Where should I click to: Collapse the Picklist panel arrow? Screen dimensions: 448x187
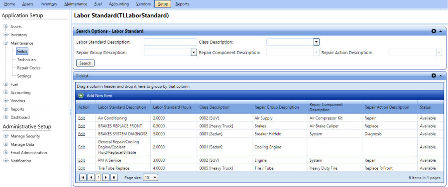click(441, 76)
